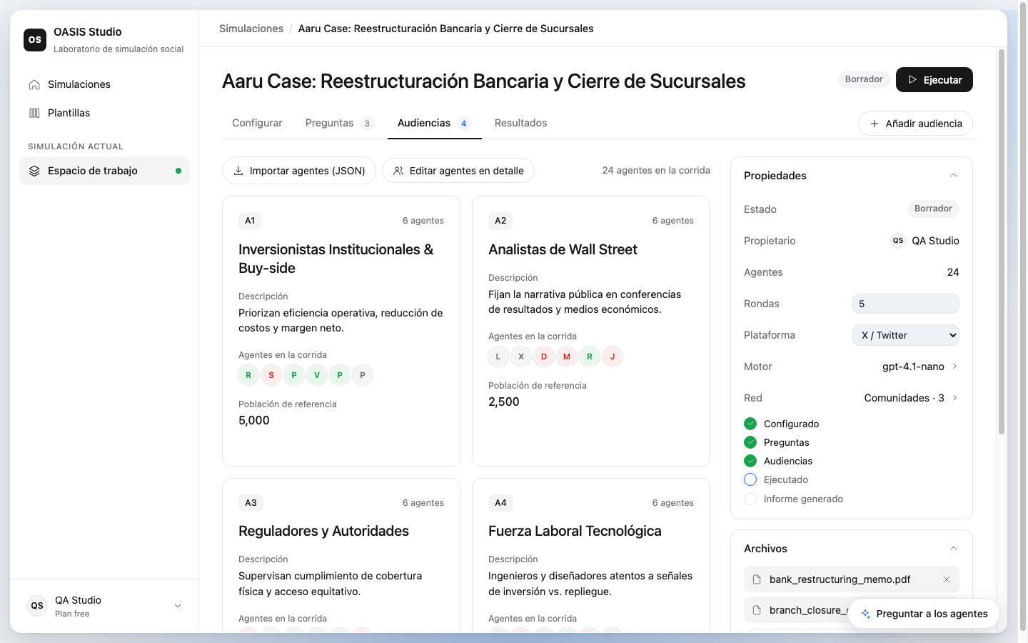This screenshot has width=1028, height=643.
Task: Select agent L in Analistas de Wall Street
Action: tap(498, 357)
